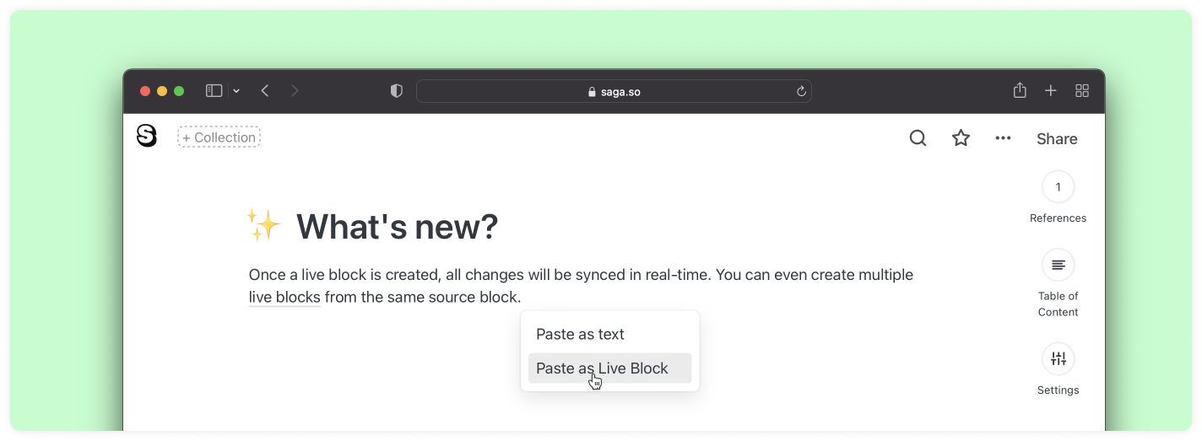
Task: Show the References count badge
Action: [1058, 187]
